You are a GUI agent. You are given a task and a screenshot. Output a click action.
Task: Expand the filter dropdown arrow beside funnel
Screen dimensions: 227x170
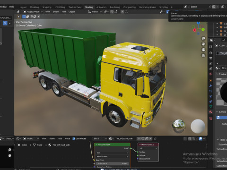click(10, 23)
